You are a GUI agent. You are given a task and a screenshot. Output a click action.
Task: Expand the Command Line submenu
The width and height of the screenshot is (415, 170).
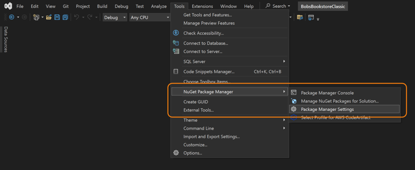point(284,128)
